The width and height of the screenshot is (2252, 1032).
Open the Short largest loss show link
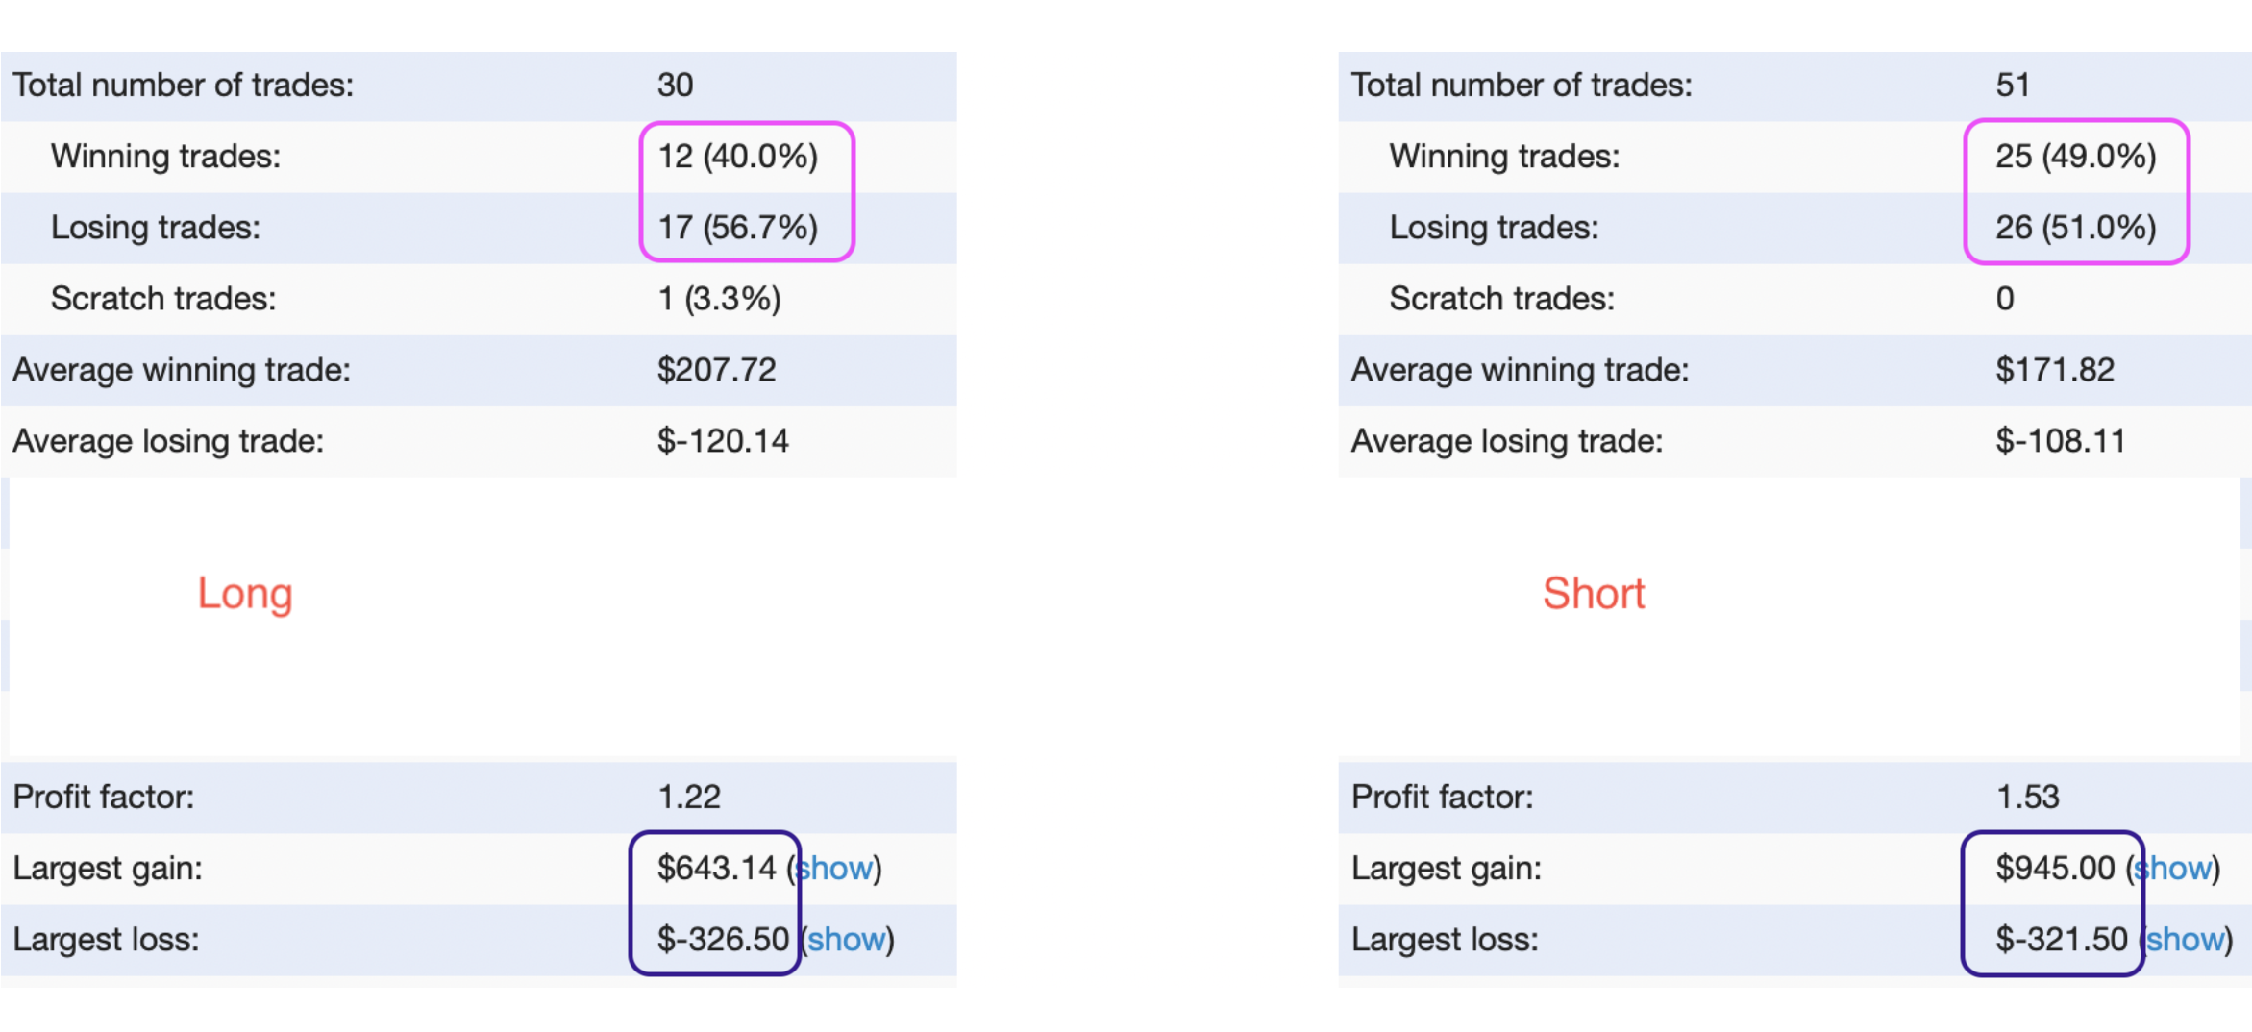pos(2186,939)
